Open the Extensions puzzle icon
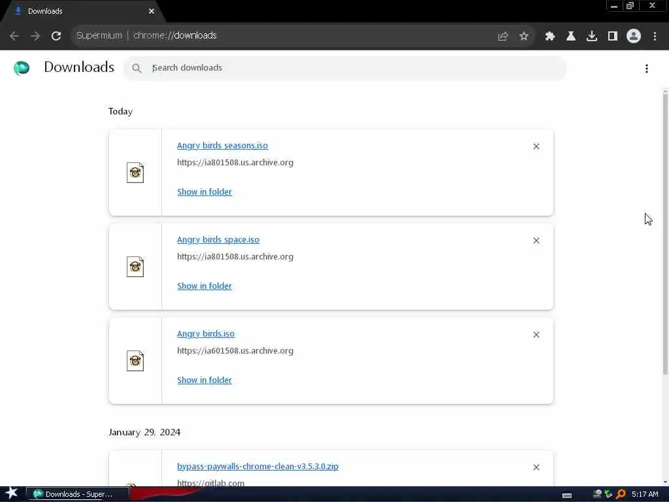The image size is (669, 502). (549, 37)
